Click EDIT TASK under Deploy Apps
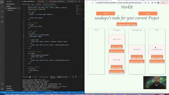169x95 pixels. [x=117, y=67]
